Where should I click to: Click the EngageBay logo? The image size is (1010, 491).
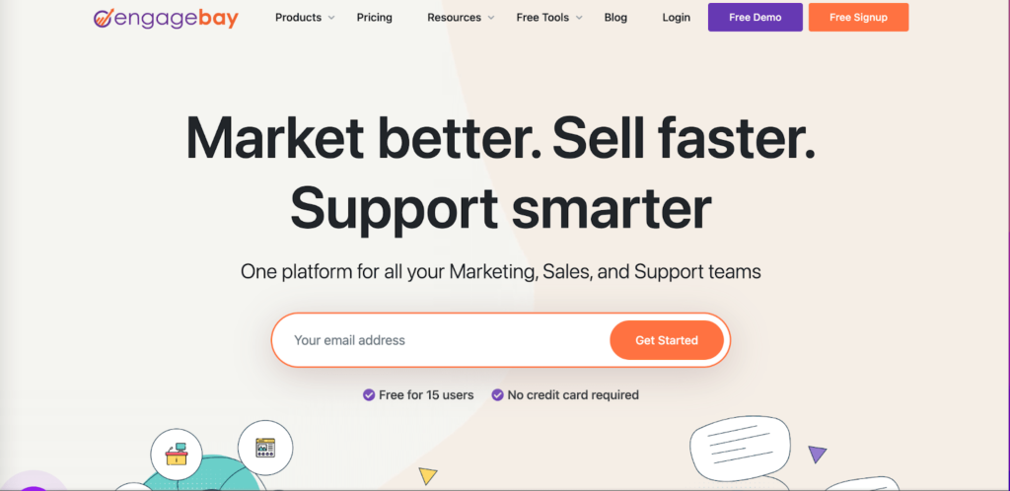coord(166,18)
